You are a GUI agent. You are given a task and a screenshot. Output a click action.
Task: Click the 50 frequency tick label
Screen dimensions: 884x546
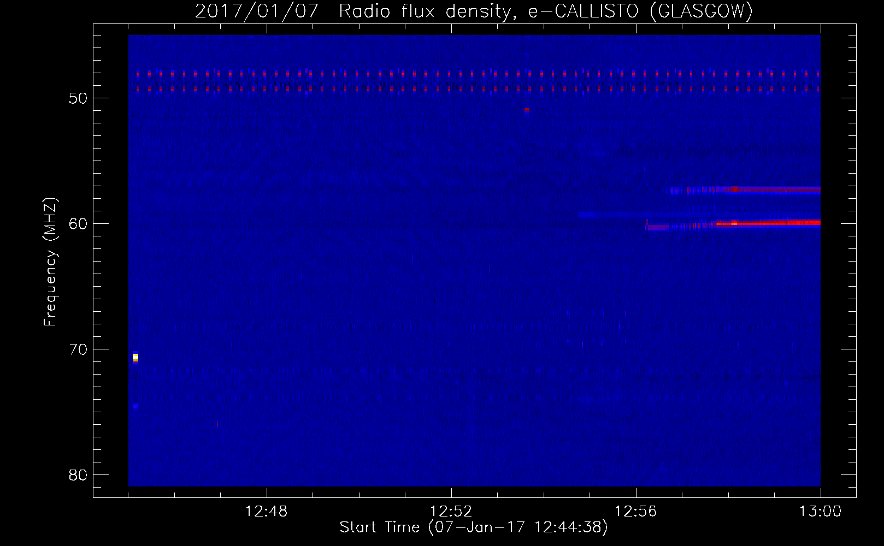click(x=78, y=98)
